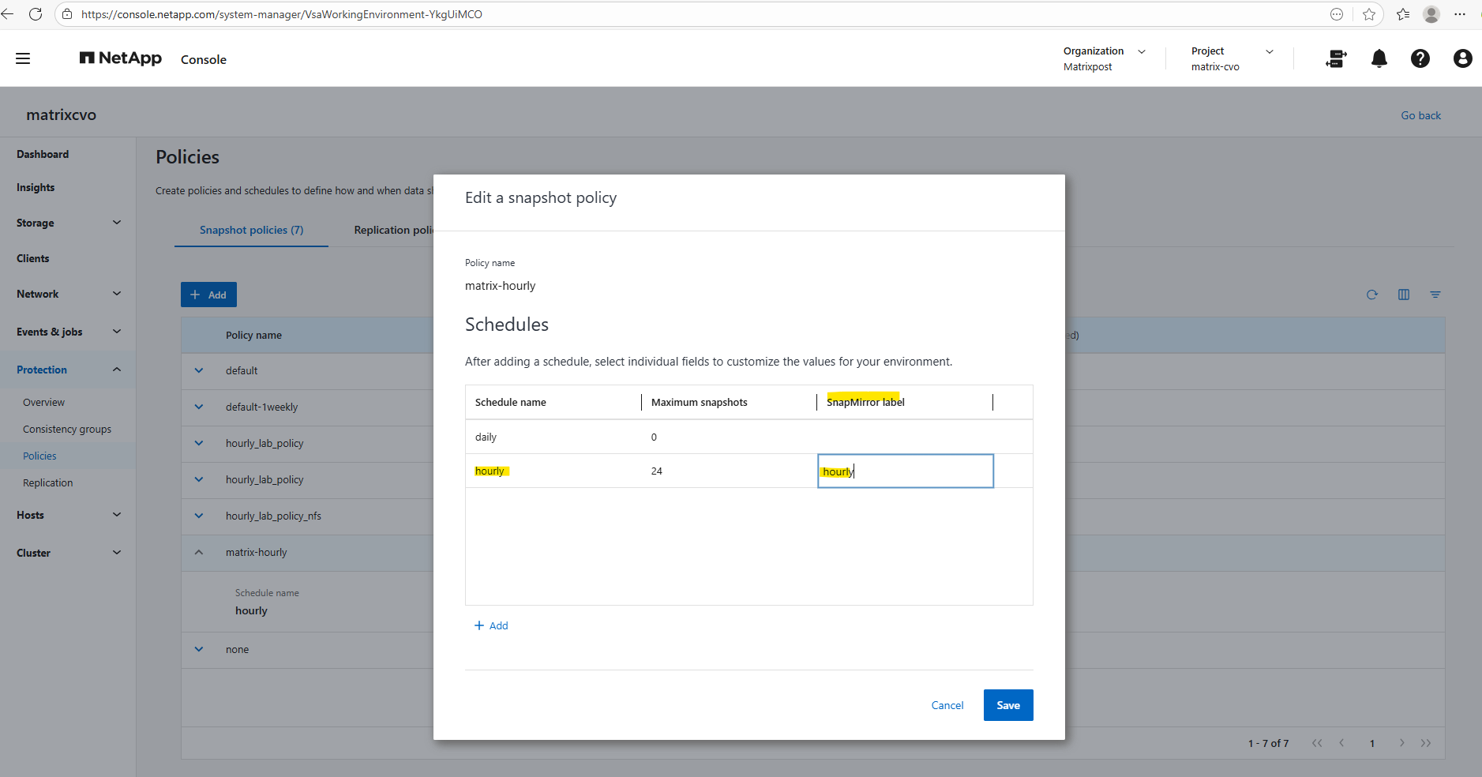Click the SnapMirror label field for hourly
The width and height of the screenshot is (1482, 777).
[x=905, y=471]
